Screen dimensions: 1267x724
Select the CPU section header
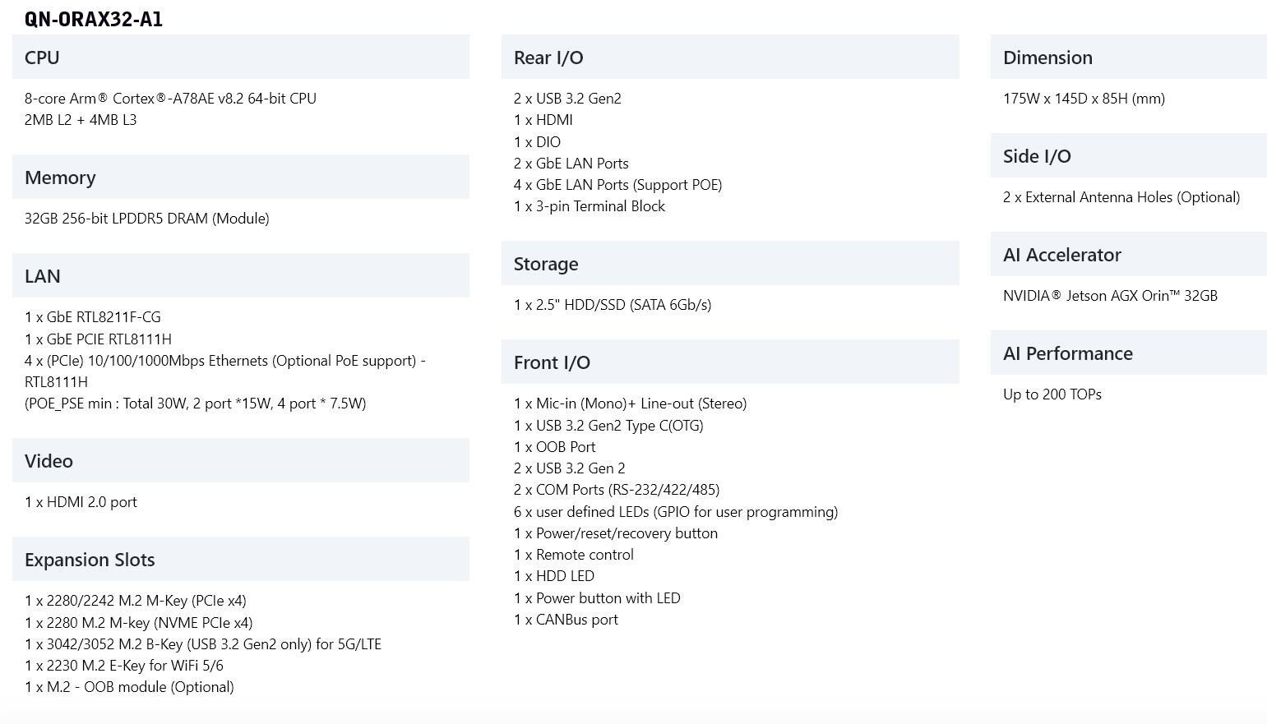click(x=240, y=57)
